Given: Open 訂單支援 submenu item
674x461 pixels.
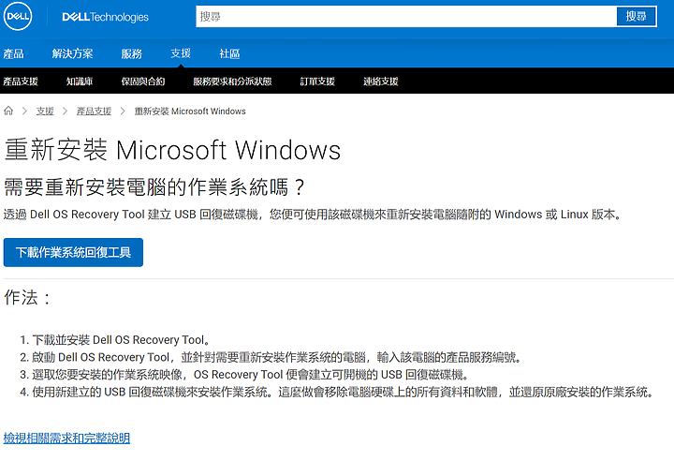Looking at the screenshot, I should [317, 82].
